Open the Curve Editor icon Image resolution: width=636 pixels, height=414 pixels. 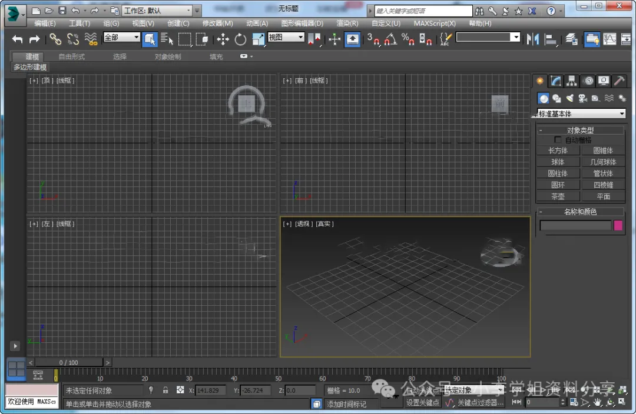tap(609, 39)
